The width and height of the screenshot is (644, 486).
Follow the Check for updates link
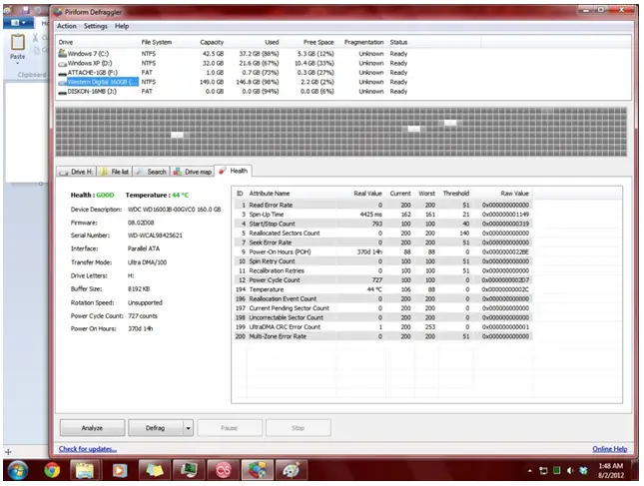pyautogui.click(x=88, y=449)
